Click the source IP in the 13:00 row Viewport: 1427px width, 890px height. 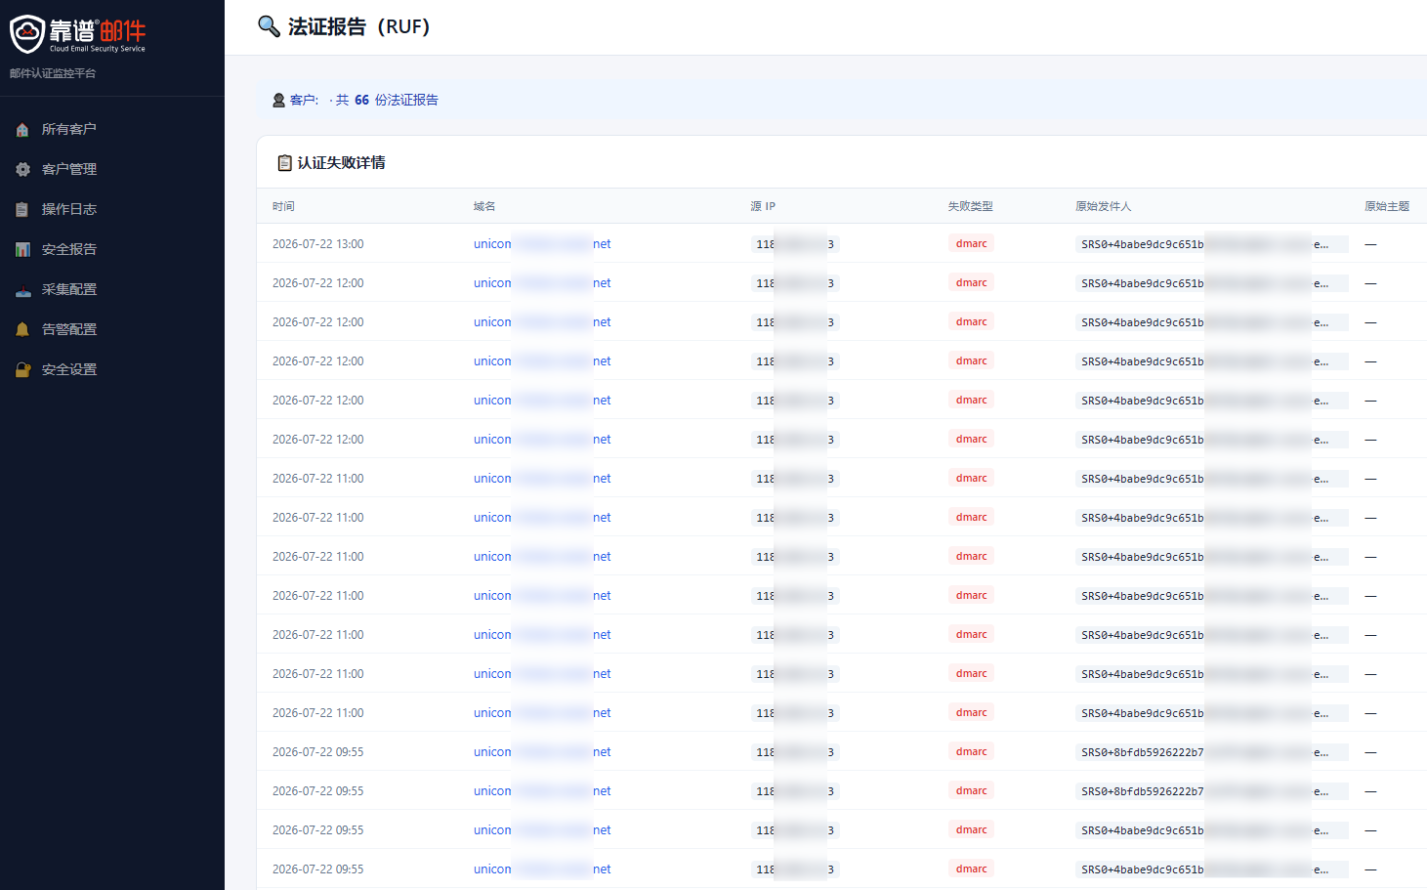pyautogui.click(x=795, y=244)
